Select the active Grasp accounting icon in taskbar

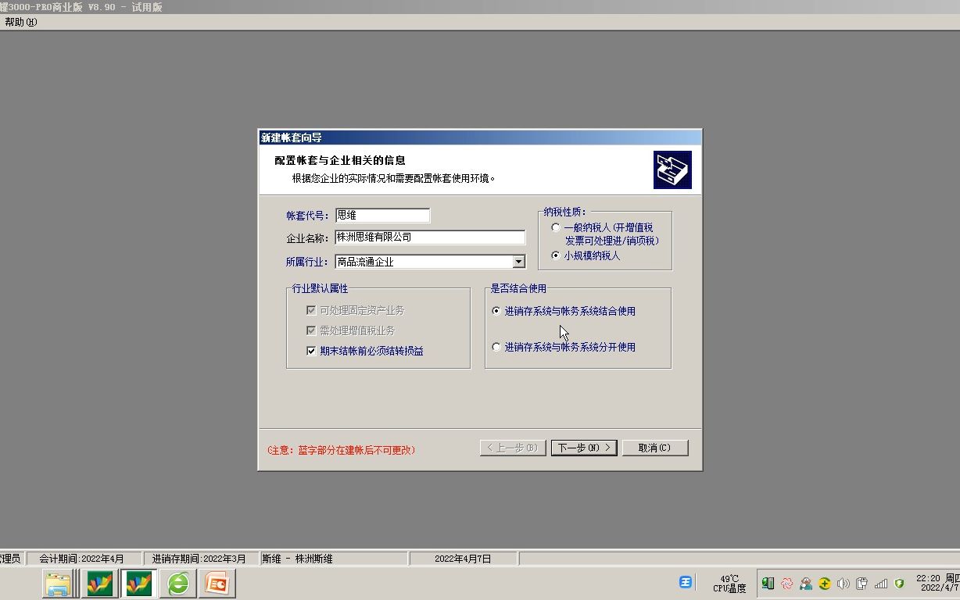pyautogui.click(x=138, y=583)
